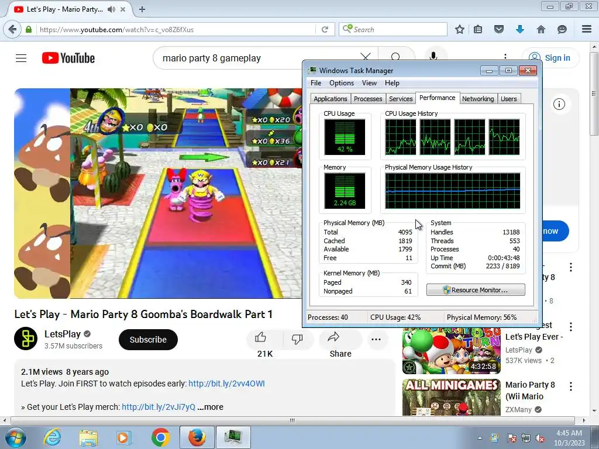Open the Task Manager File menu
Image resolution: width=599 pixels, height=449 pixels.
316,83
